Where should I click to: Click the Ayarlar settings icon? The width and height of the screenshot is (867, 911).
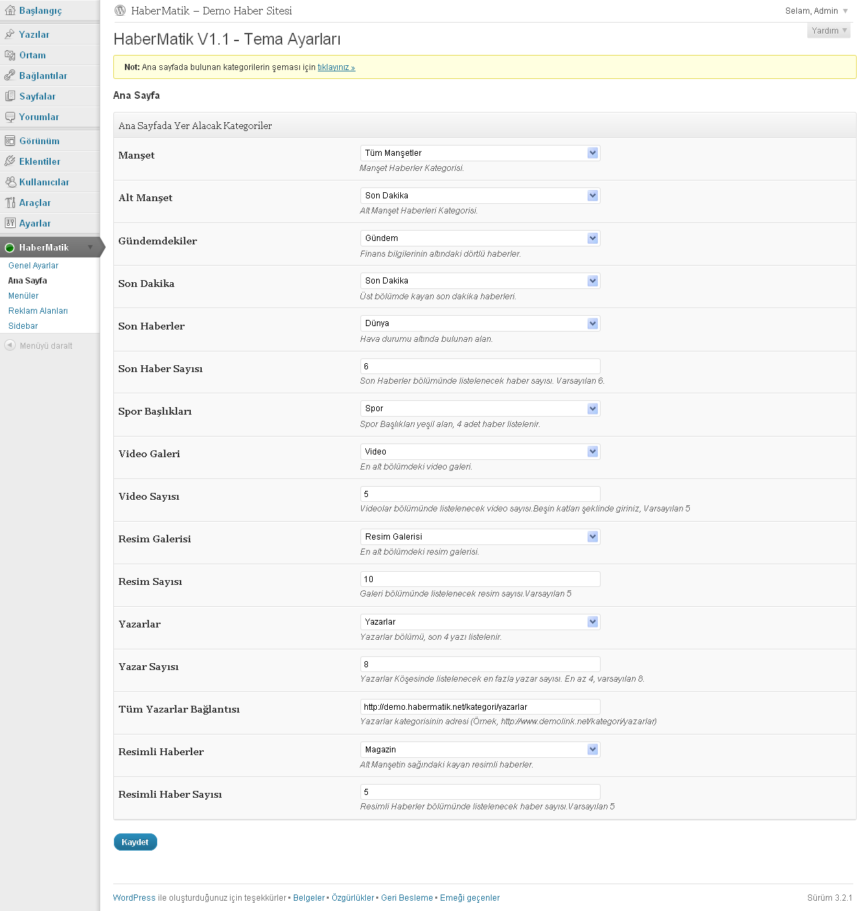pos(10,223)
